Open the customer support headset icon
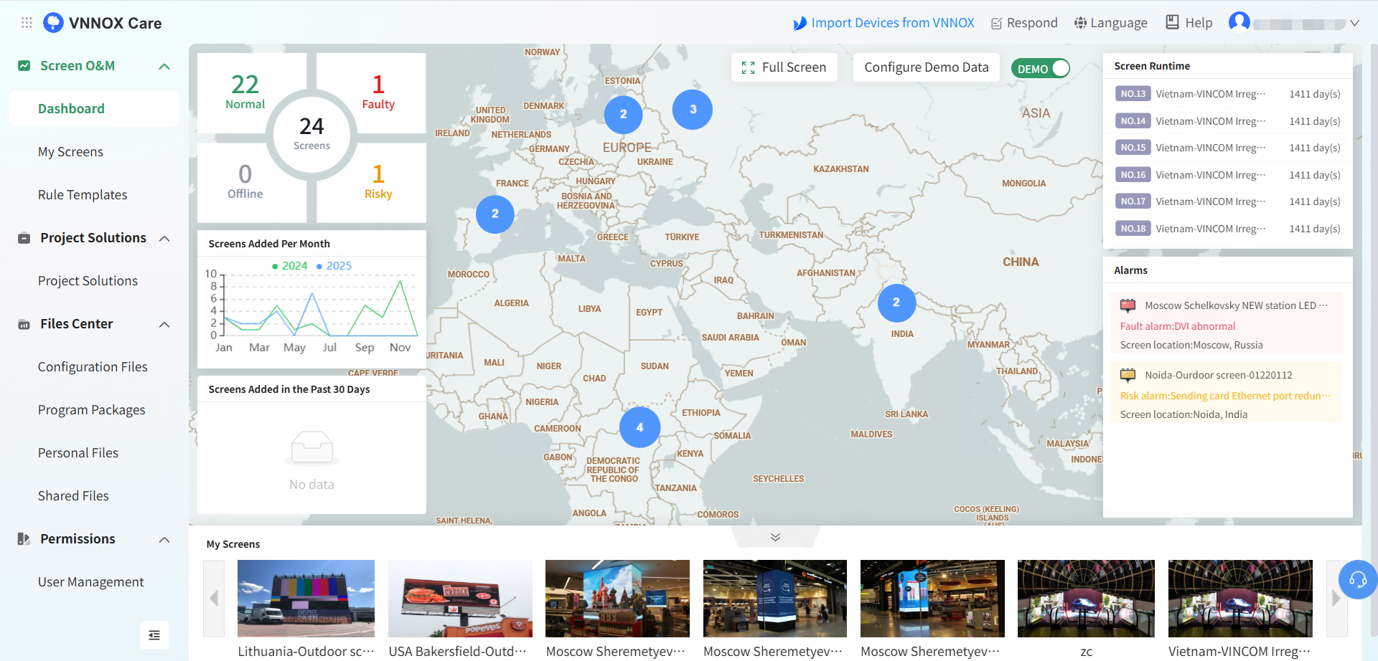Screen dimensions: 1378x661 point(1358,579)
